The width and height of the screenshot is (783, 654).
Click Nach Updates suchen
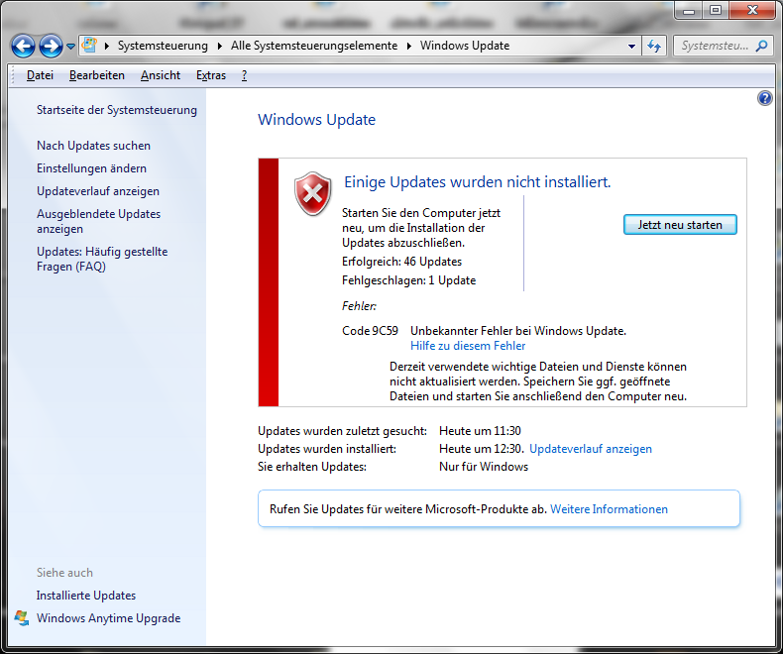tap(93, 146)
